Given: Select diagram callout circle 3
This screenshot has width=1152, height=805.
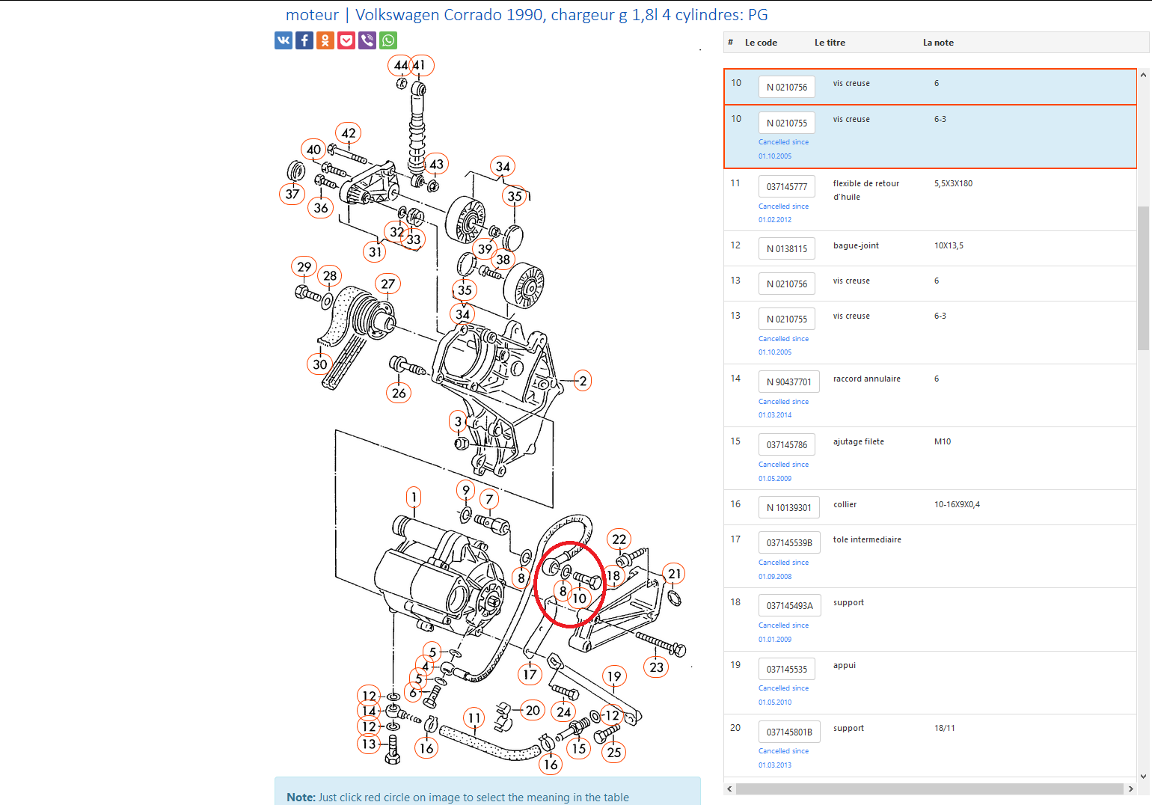Looking at the screenshot, I should click(459, 421).
